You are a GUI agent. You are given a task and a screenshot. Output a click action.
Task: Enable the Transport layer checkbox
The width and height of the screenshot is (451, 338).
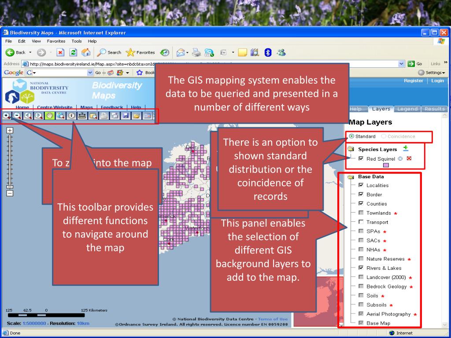[x=361, y=222]
